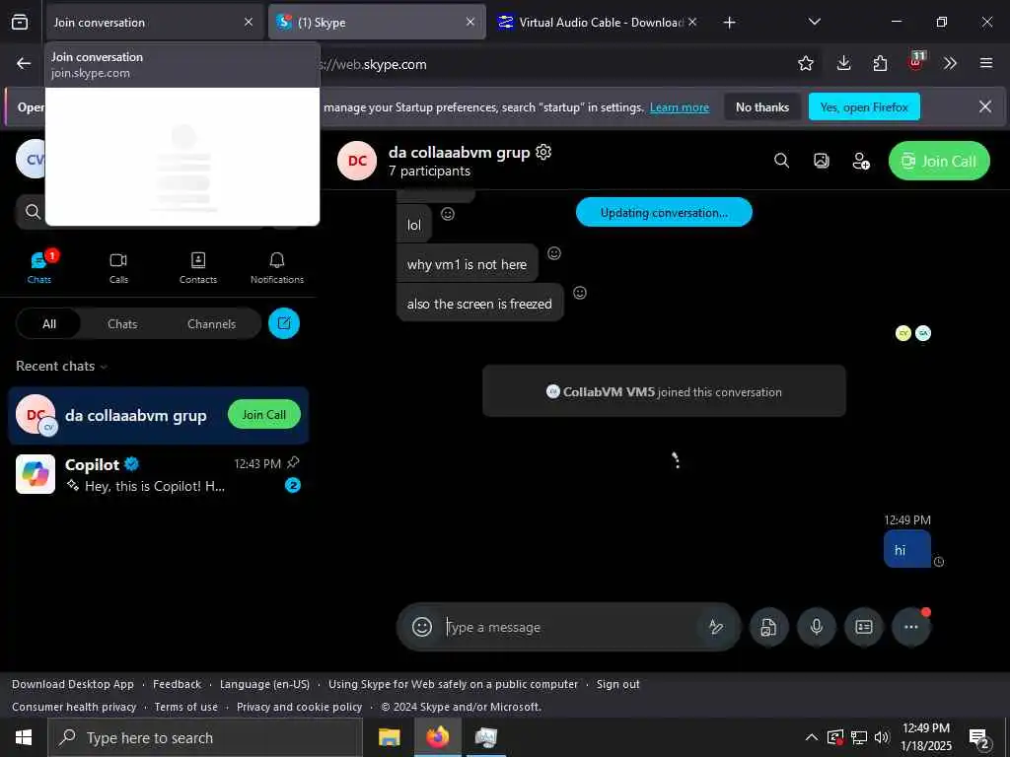List all tabs dropdown arrow

click(814, 22)
